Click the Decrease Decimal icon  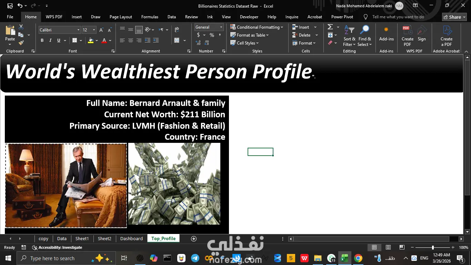point(207,43)
